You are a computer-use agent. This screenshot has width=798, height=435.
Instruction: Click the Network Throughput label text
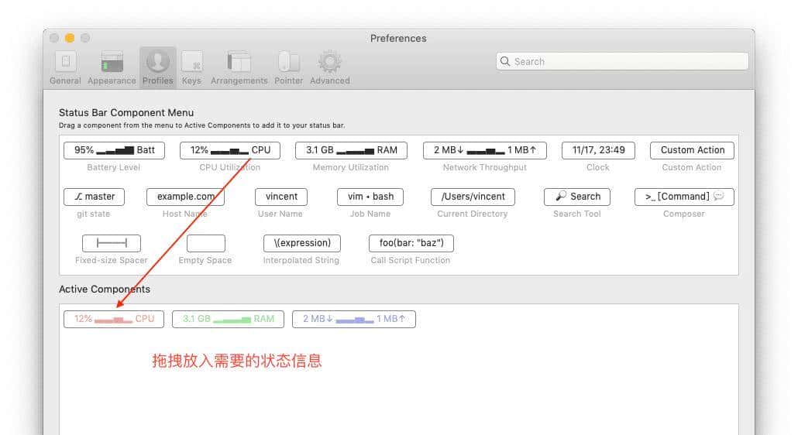point(484,167)
